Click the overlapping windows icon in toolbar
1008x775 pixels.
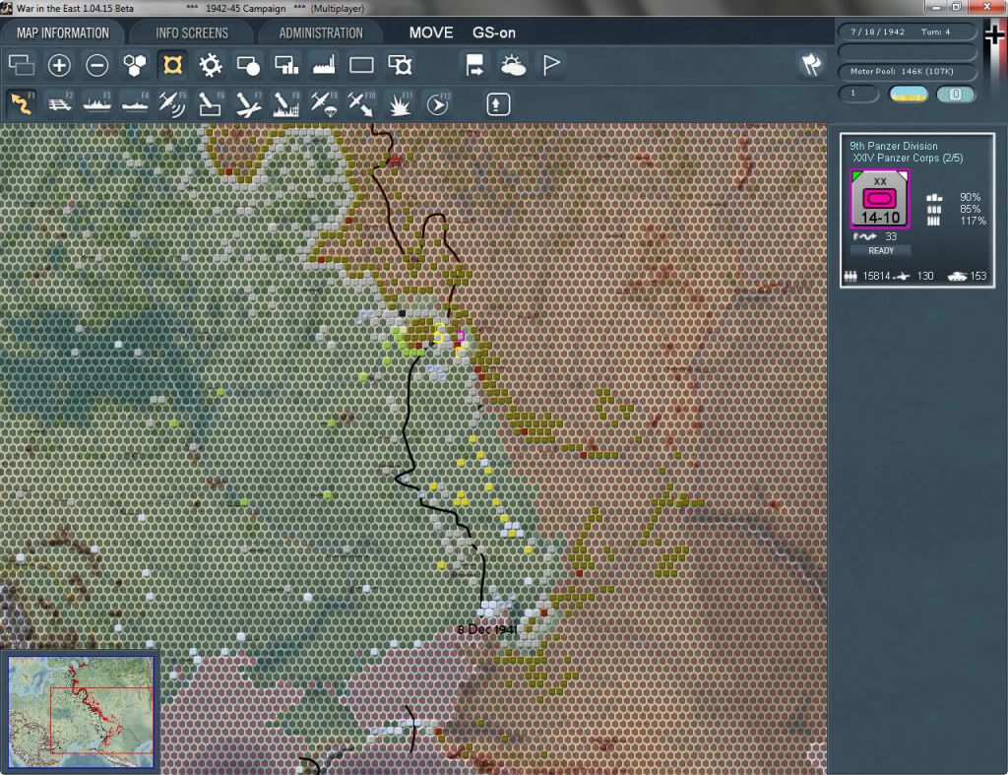click(x=22, y=65)
